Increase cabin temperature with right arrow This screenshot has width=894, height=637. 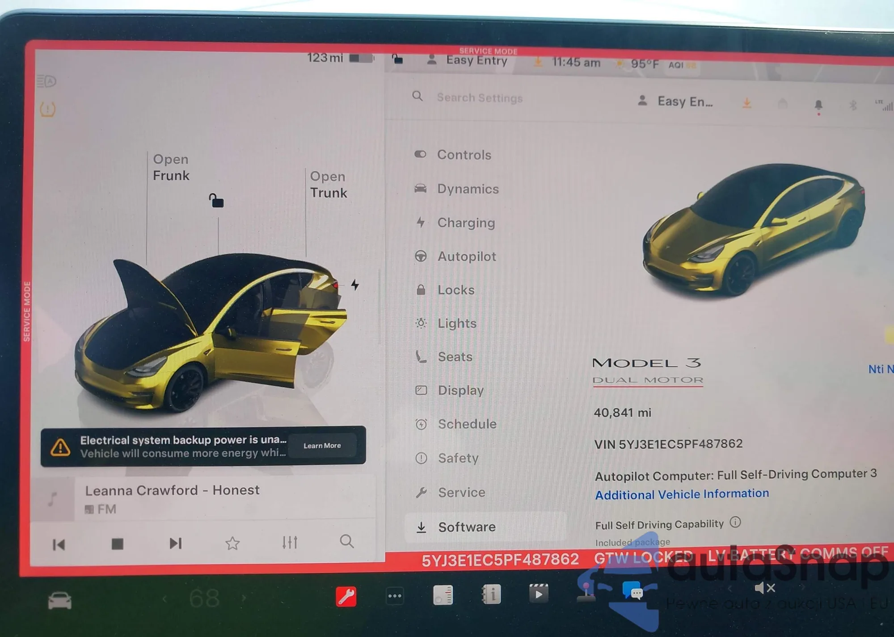click(244, 598)
